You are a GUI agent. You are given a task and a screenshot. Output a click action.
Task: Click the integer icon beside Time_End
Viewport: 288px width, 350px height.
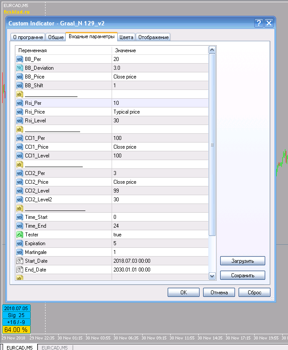[20, 226]
